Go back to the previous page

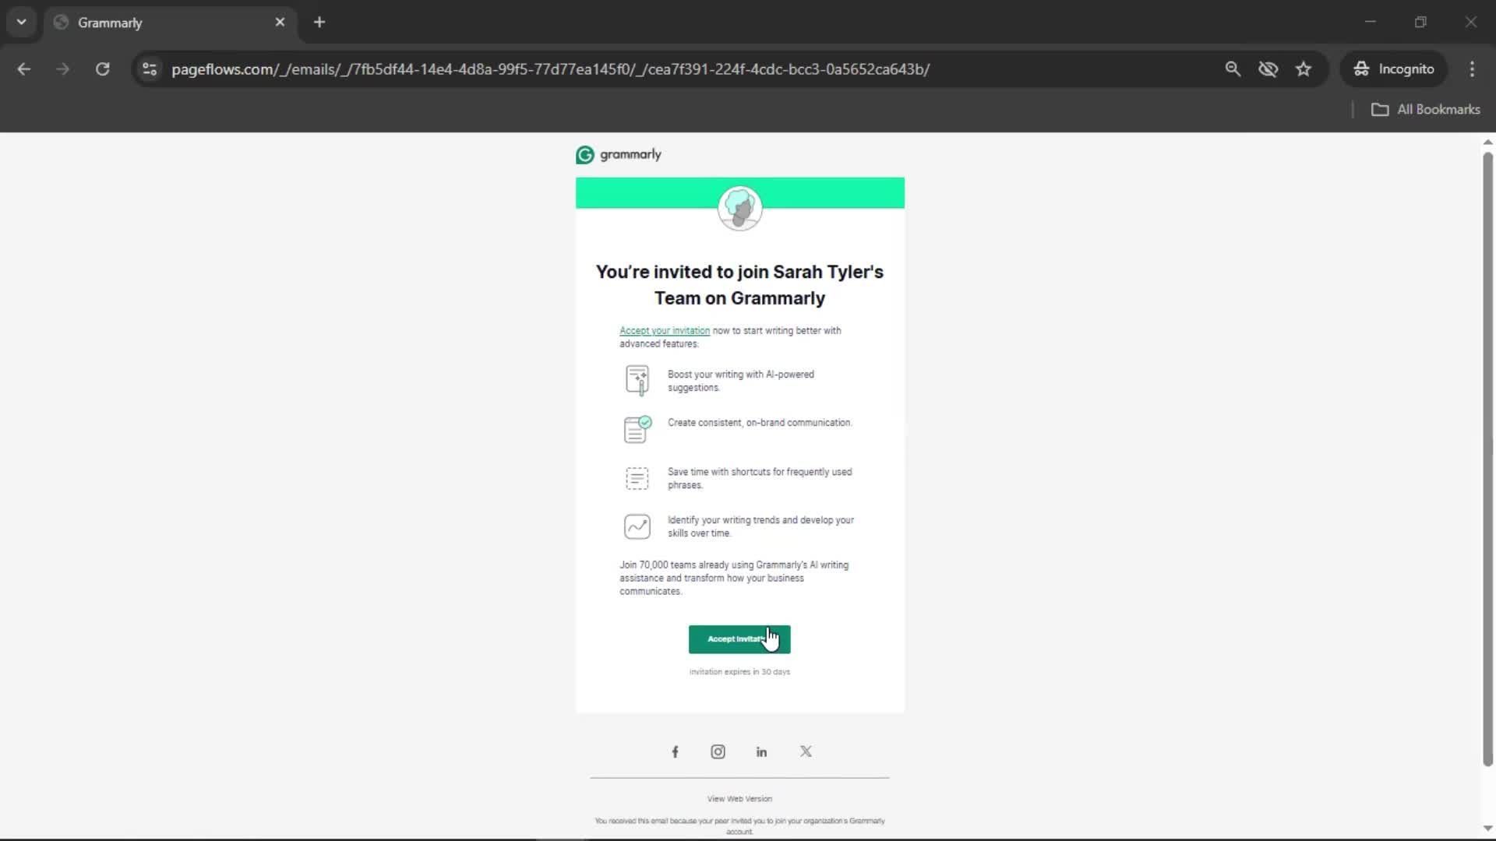point(24,69)
